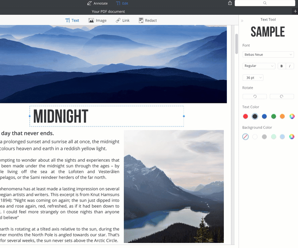Open the Regular font style dropdown
298x248 pixels.
(x=258, y=66)
